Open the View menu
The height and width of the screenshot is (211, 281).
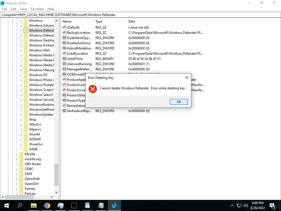[23, 9]
